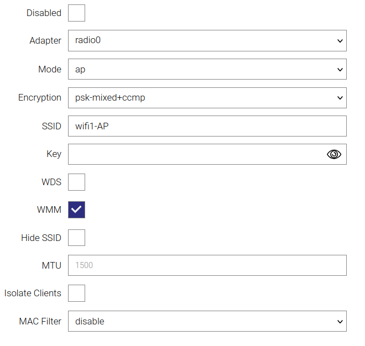The width and height of the screenshot is (365, 346).
Task: Check the Hide SSID box
Action: coord(76,238)
